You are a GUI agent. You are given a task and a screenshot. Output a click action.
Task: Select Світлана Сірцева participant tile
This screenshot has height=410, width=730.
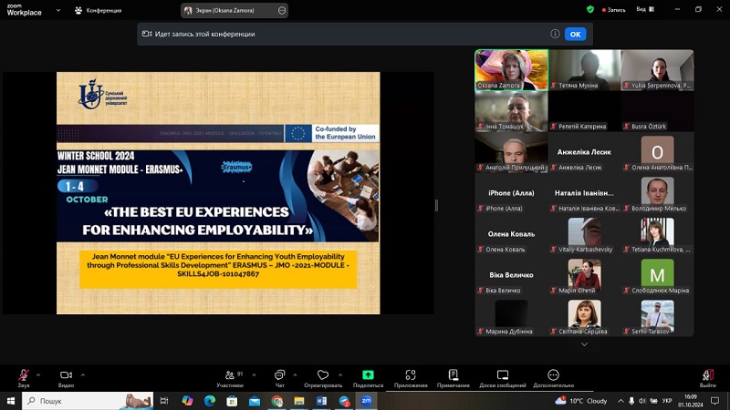[584, 316]
